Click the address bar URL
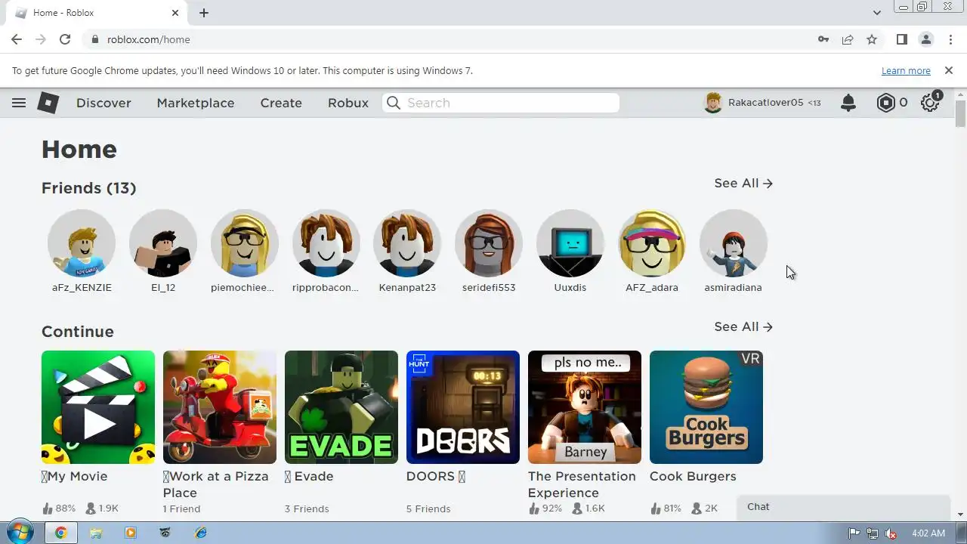Viewport: 967px width, 544px height. 148,39
